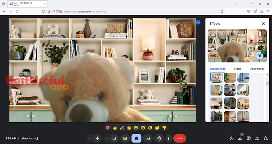Select the bookshelf background thumbnail
Image resolution: width=272 pixels, height=144 pixels.
click(216, 78)
